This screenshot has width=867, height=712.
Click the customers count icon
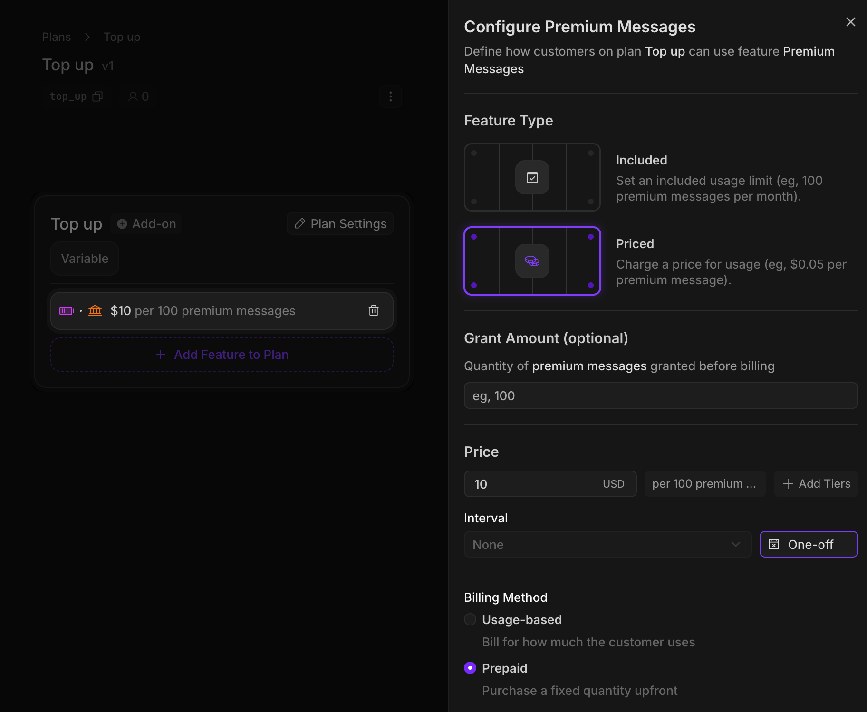(134, 96)
